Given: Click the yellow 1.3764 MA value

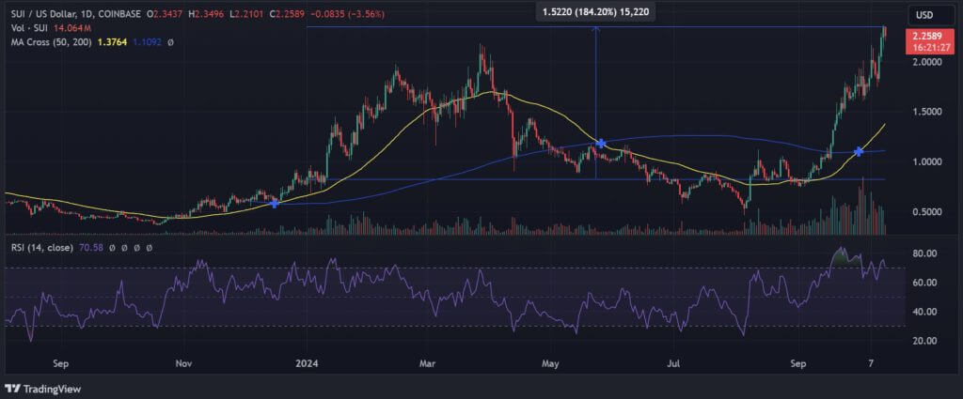Looking at the screenshot, I should pos(111,42).
